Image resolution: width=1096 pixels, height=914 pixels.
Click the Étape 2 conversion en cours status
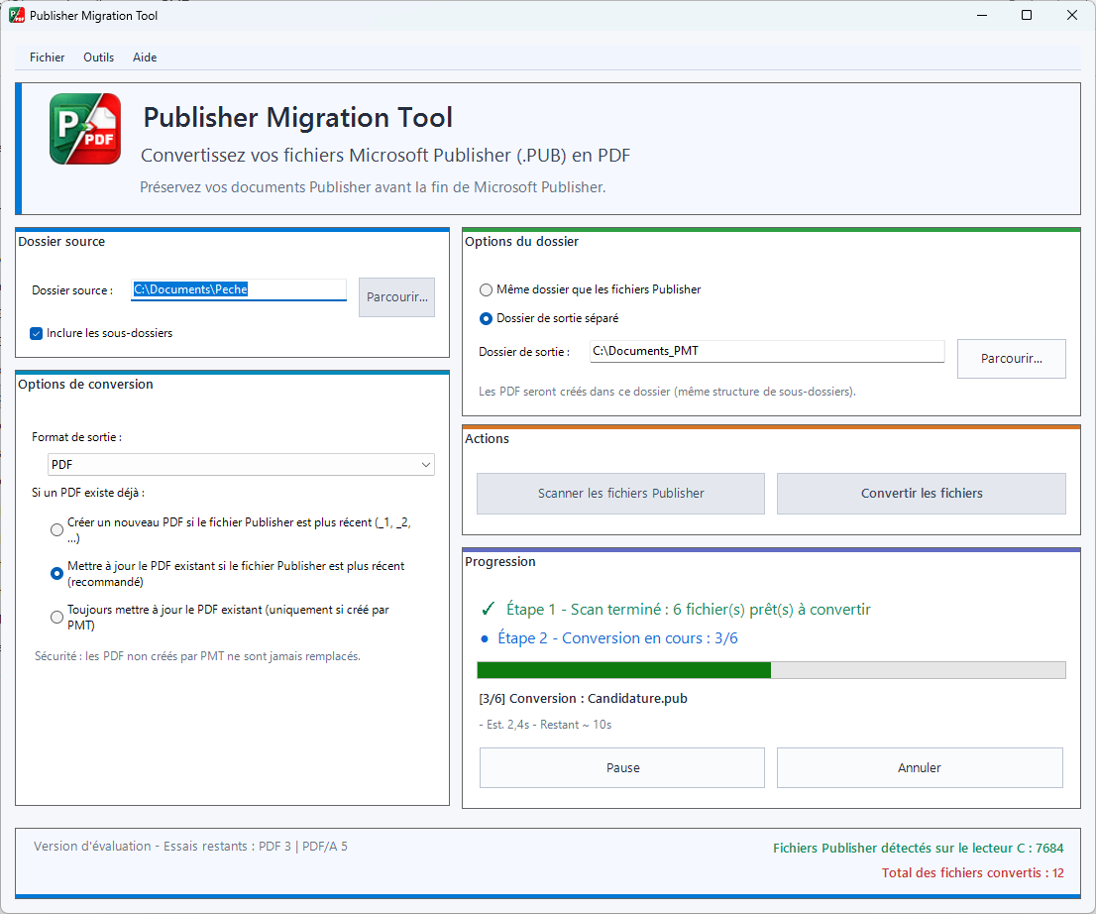pos(618,638)
